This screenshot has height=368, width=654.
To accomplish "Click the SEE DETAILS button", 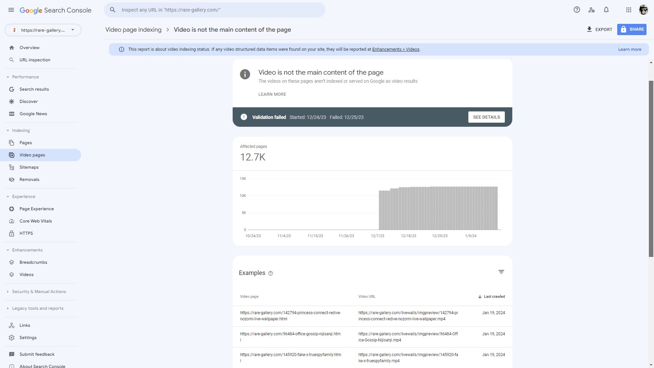I will tap(486, 117).
